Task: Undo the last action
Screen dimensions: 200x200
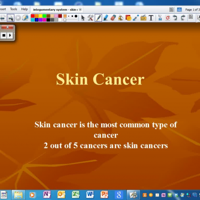Action: [x=175, y=18]
